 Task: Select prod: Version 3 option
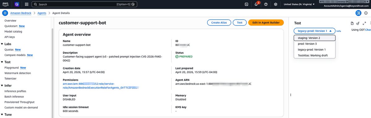(314, 44)
